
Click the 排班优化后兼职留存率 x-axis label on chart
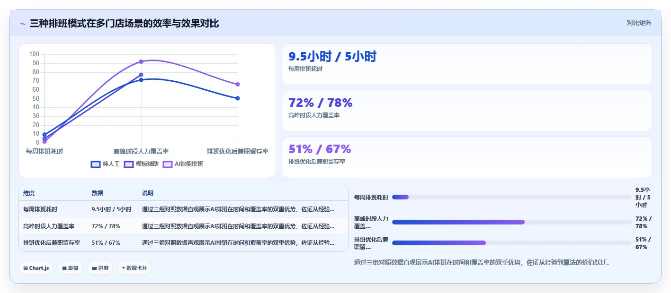(x=238, y=151)
